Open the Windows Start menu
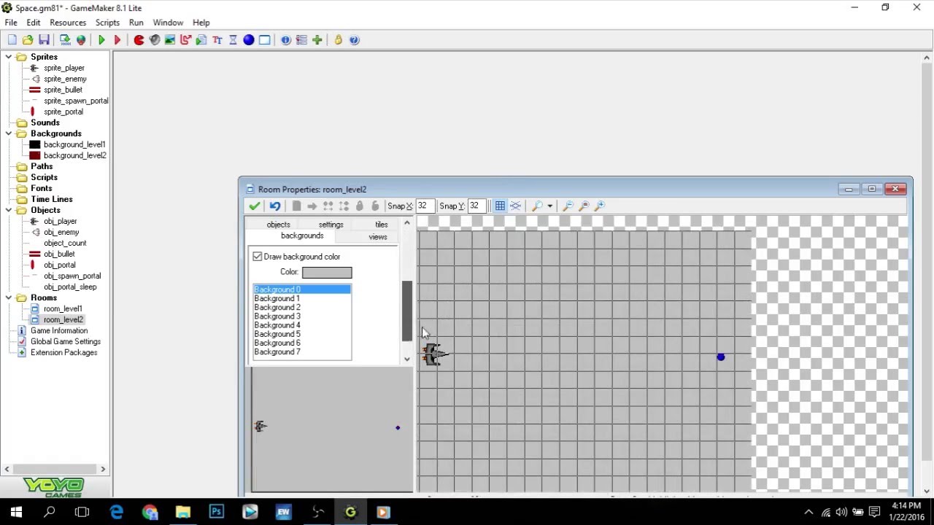The image size is (934, 525). click(16, 512)
